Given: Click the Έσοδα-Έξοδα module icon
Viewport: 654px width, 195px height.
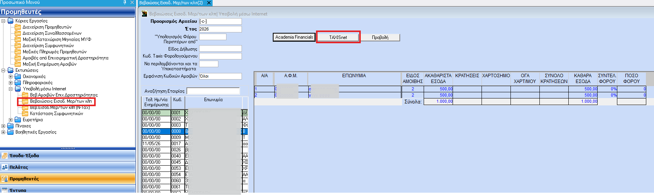Looking at the screenshot, I should tap(5, 156).
